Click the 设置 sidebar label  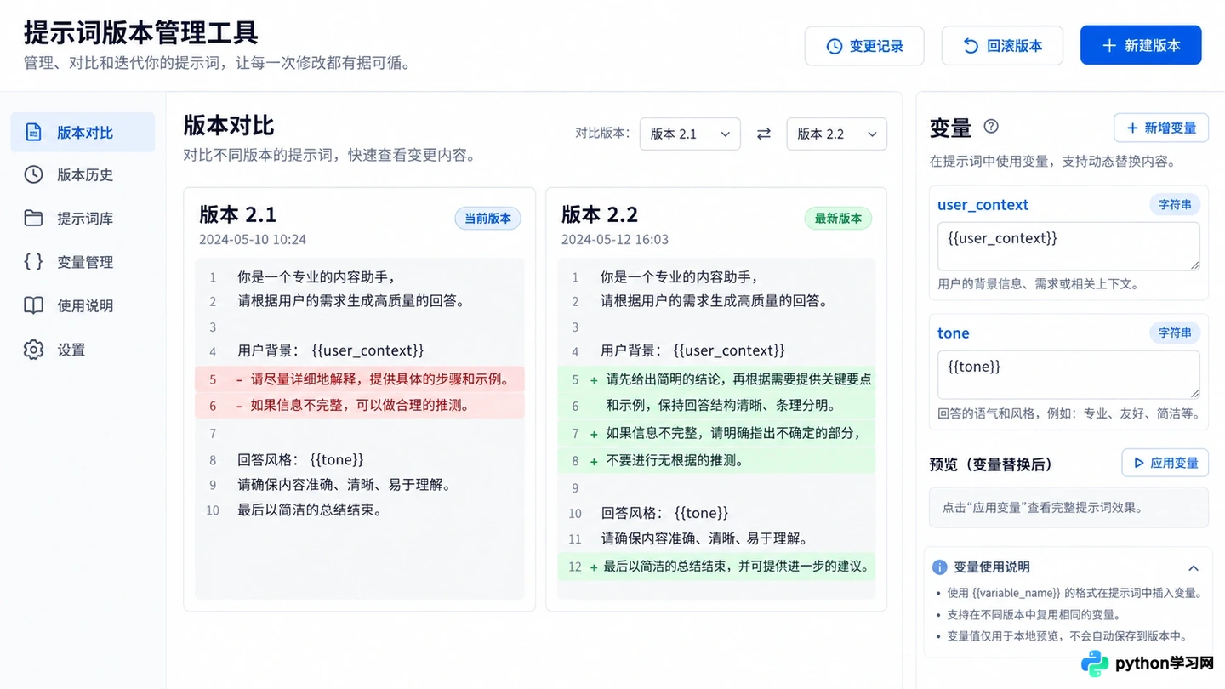[71, 350]
